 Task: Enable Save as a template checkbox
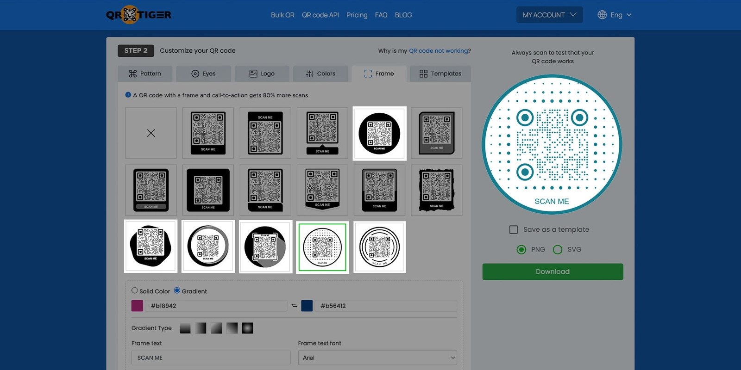[514, 229]
